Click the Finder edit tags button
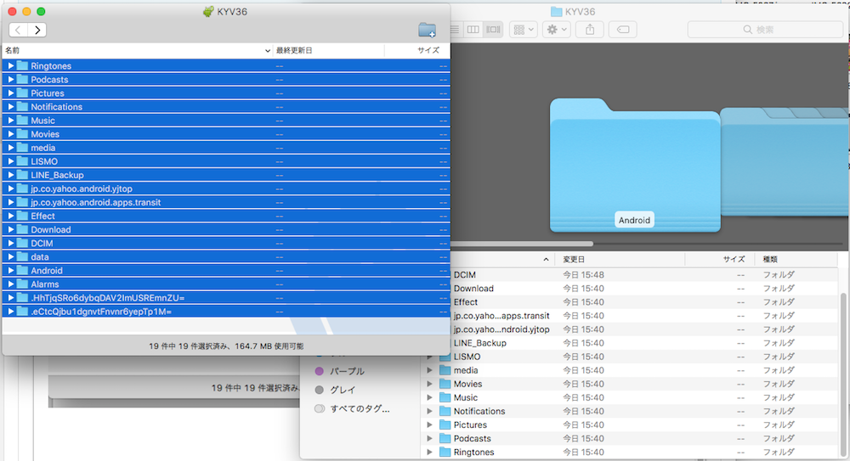Screen dimensions: 850x461 (622, 30)
